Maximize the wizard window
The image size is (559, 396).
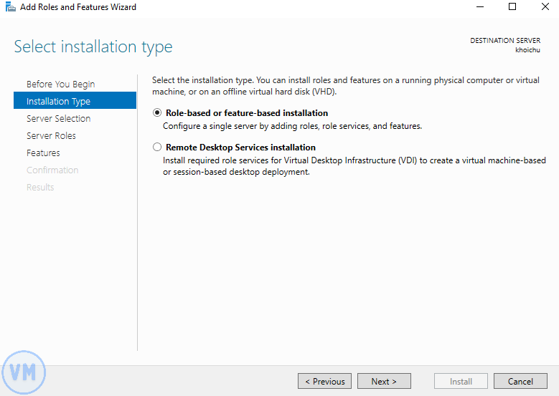[x=512, y=7]
